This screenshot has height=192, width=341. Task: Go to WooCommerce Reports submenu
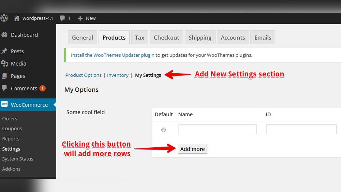pos(11,138)
